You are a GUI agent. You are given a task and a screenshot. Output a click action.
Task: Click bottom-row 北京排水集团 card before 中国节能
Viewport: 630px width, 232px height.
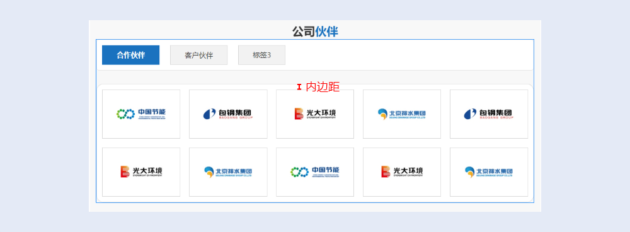(x=228, y=172)
